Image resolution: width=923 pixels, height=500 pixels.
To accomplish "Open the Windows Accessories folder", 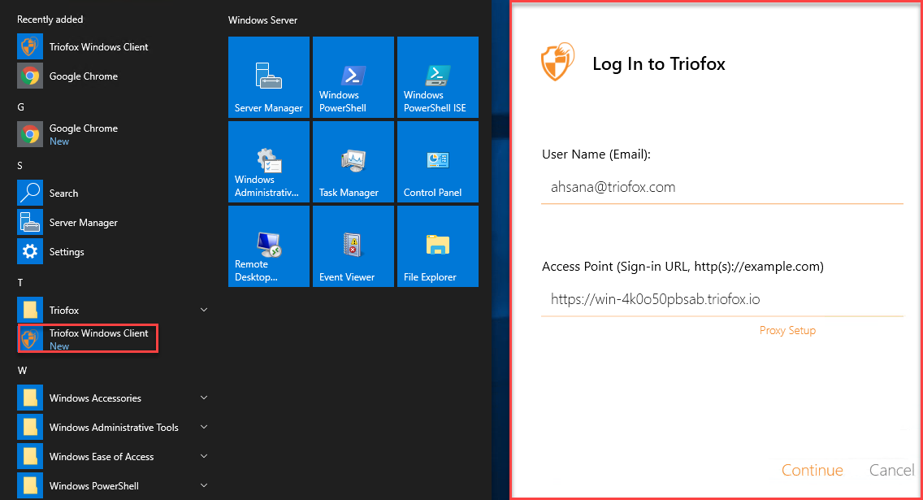I will (x=112, y=398).
